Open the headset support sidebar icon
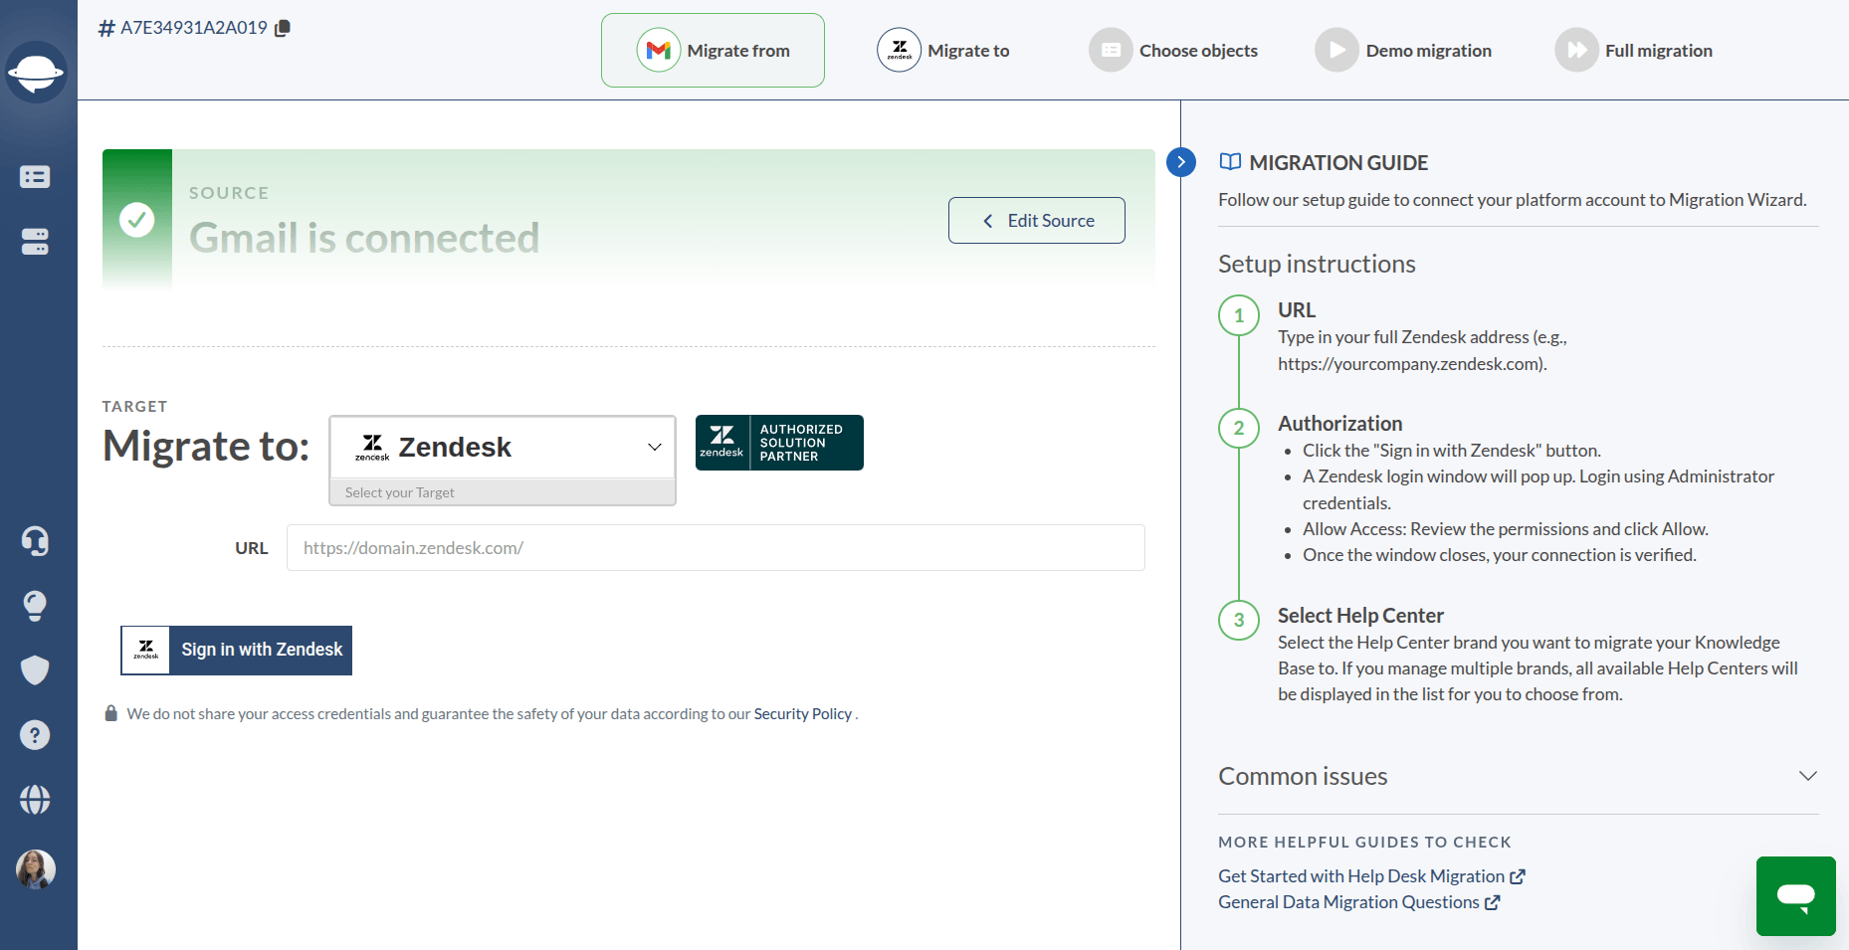1849x950 pixels. click(35, 541)
